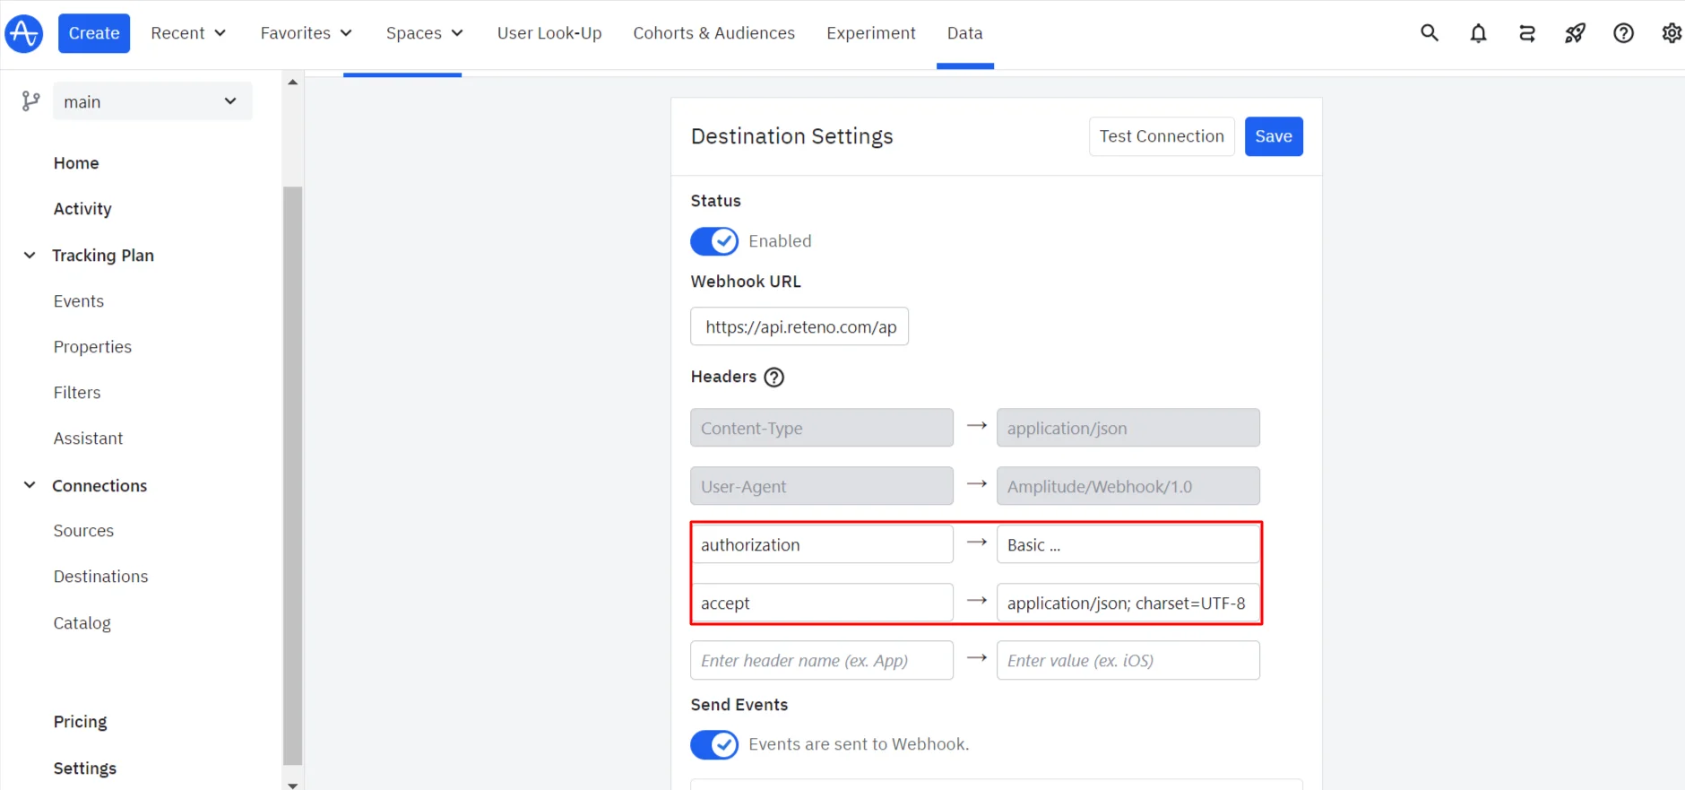Open Activity in sidebar
The width and height of the screenshot is (1685, 790).
pyautogui.click(x=82, y=209)
